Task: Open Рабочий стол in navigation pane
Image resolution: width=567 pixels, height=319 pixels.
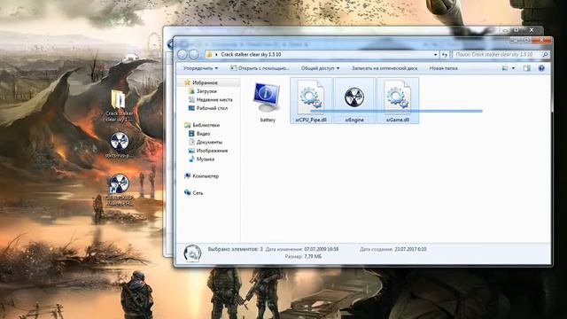Action: point(212,108)
